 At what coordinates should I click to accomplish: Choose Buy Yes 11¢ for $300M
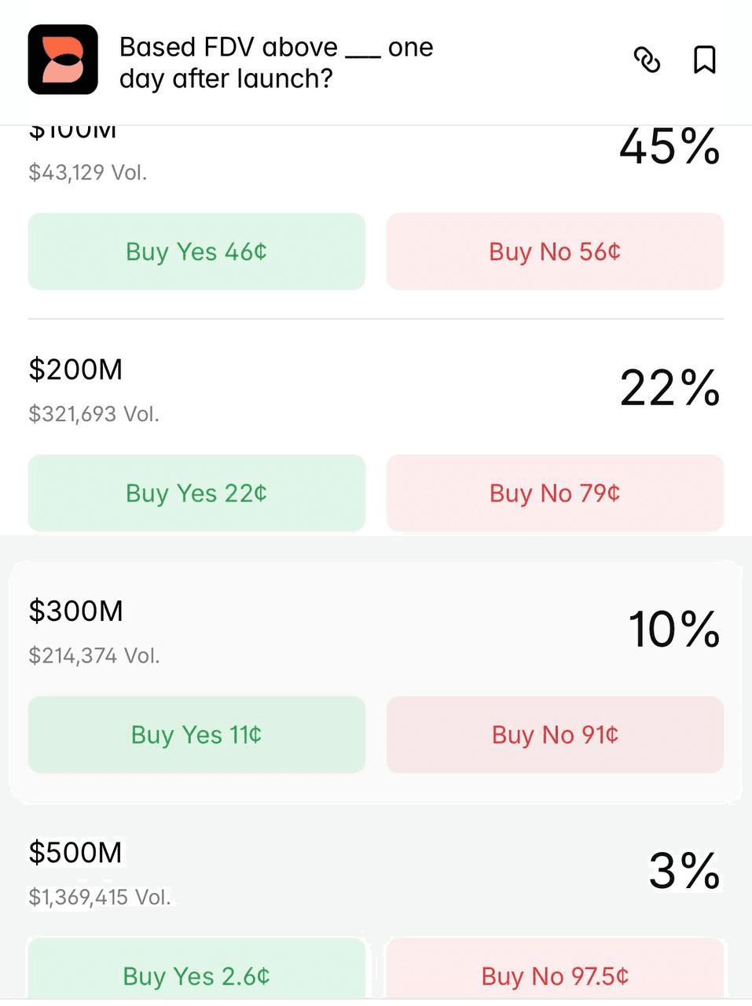click(196, 734)
